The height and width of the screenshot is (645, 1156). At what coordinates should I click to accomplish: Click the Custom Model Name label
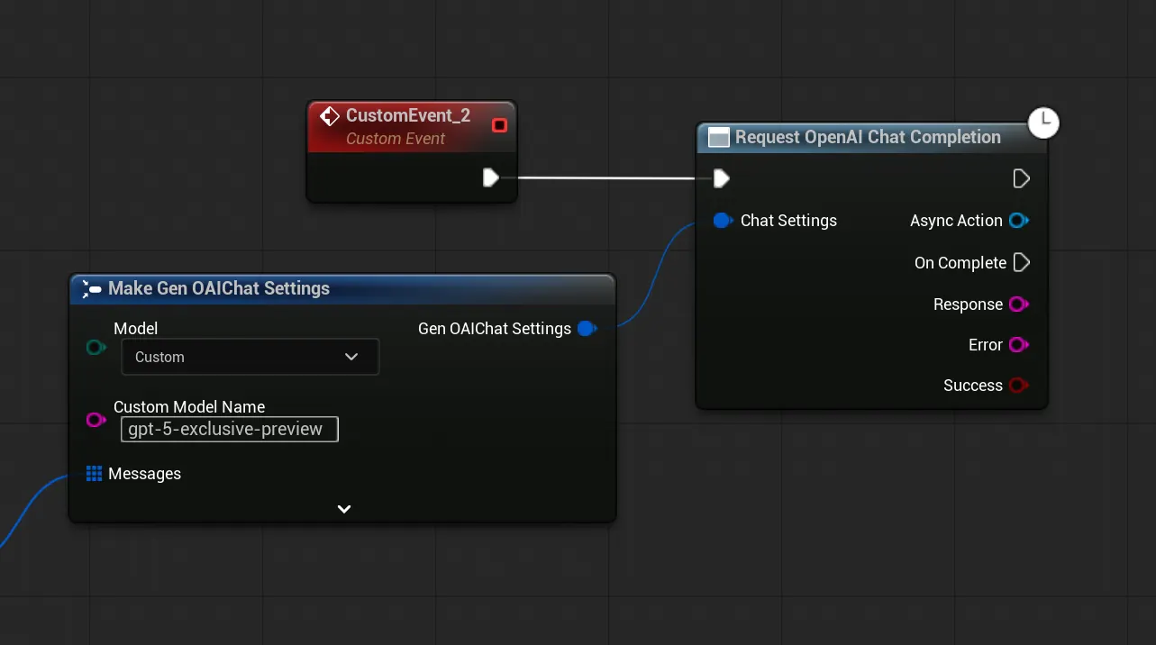[x=189, y=406]
